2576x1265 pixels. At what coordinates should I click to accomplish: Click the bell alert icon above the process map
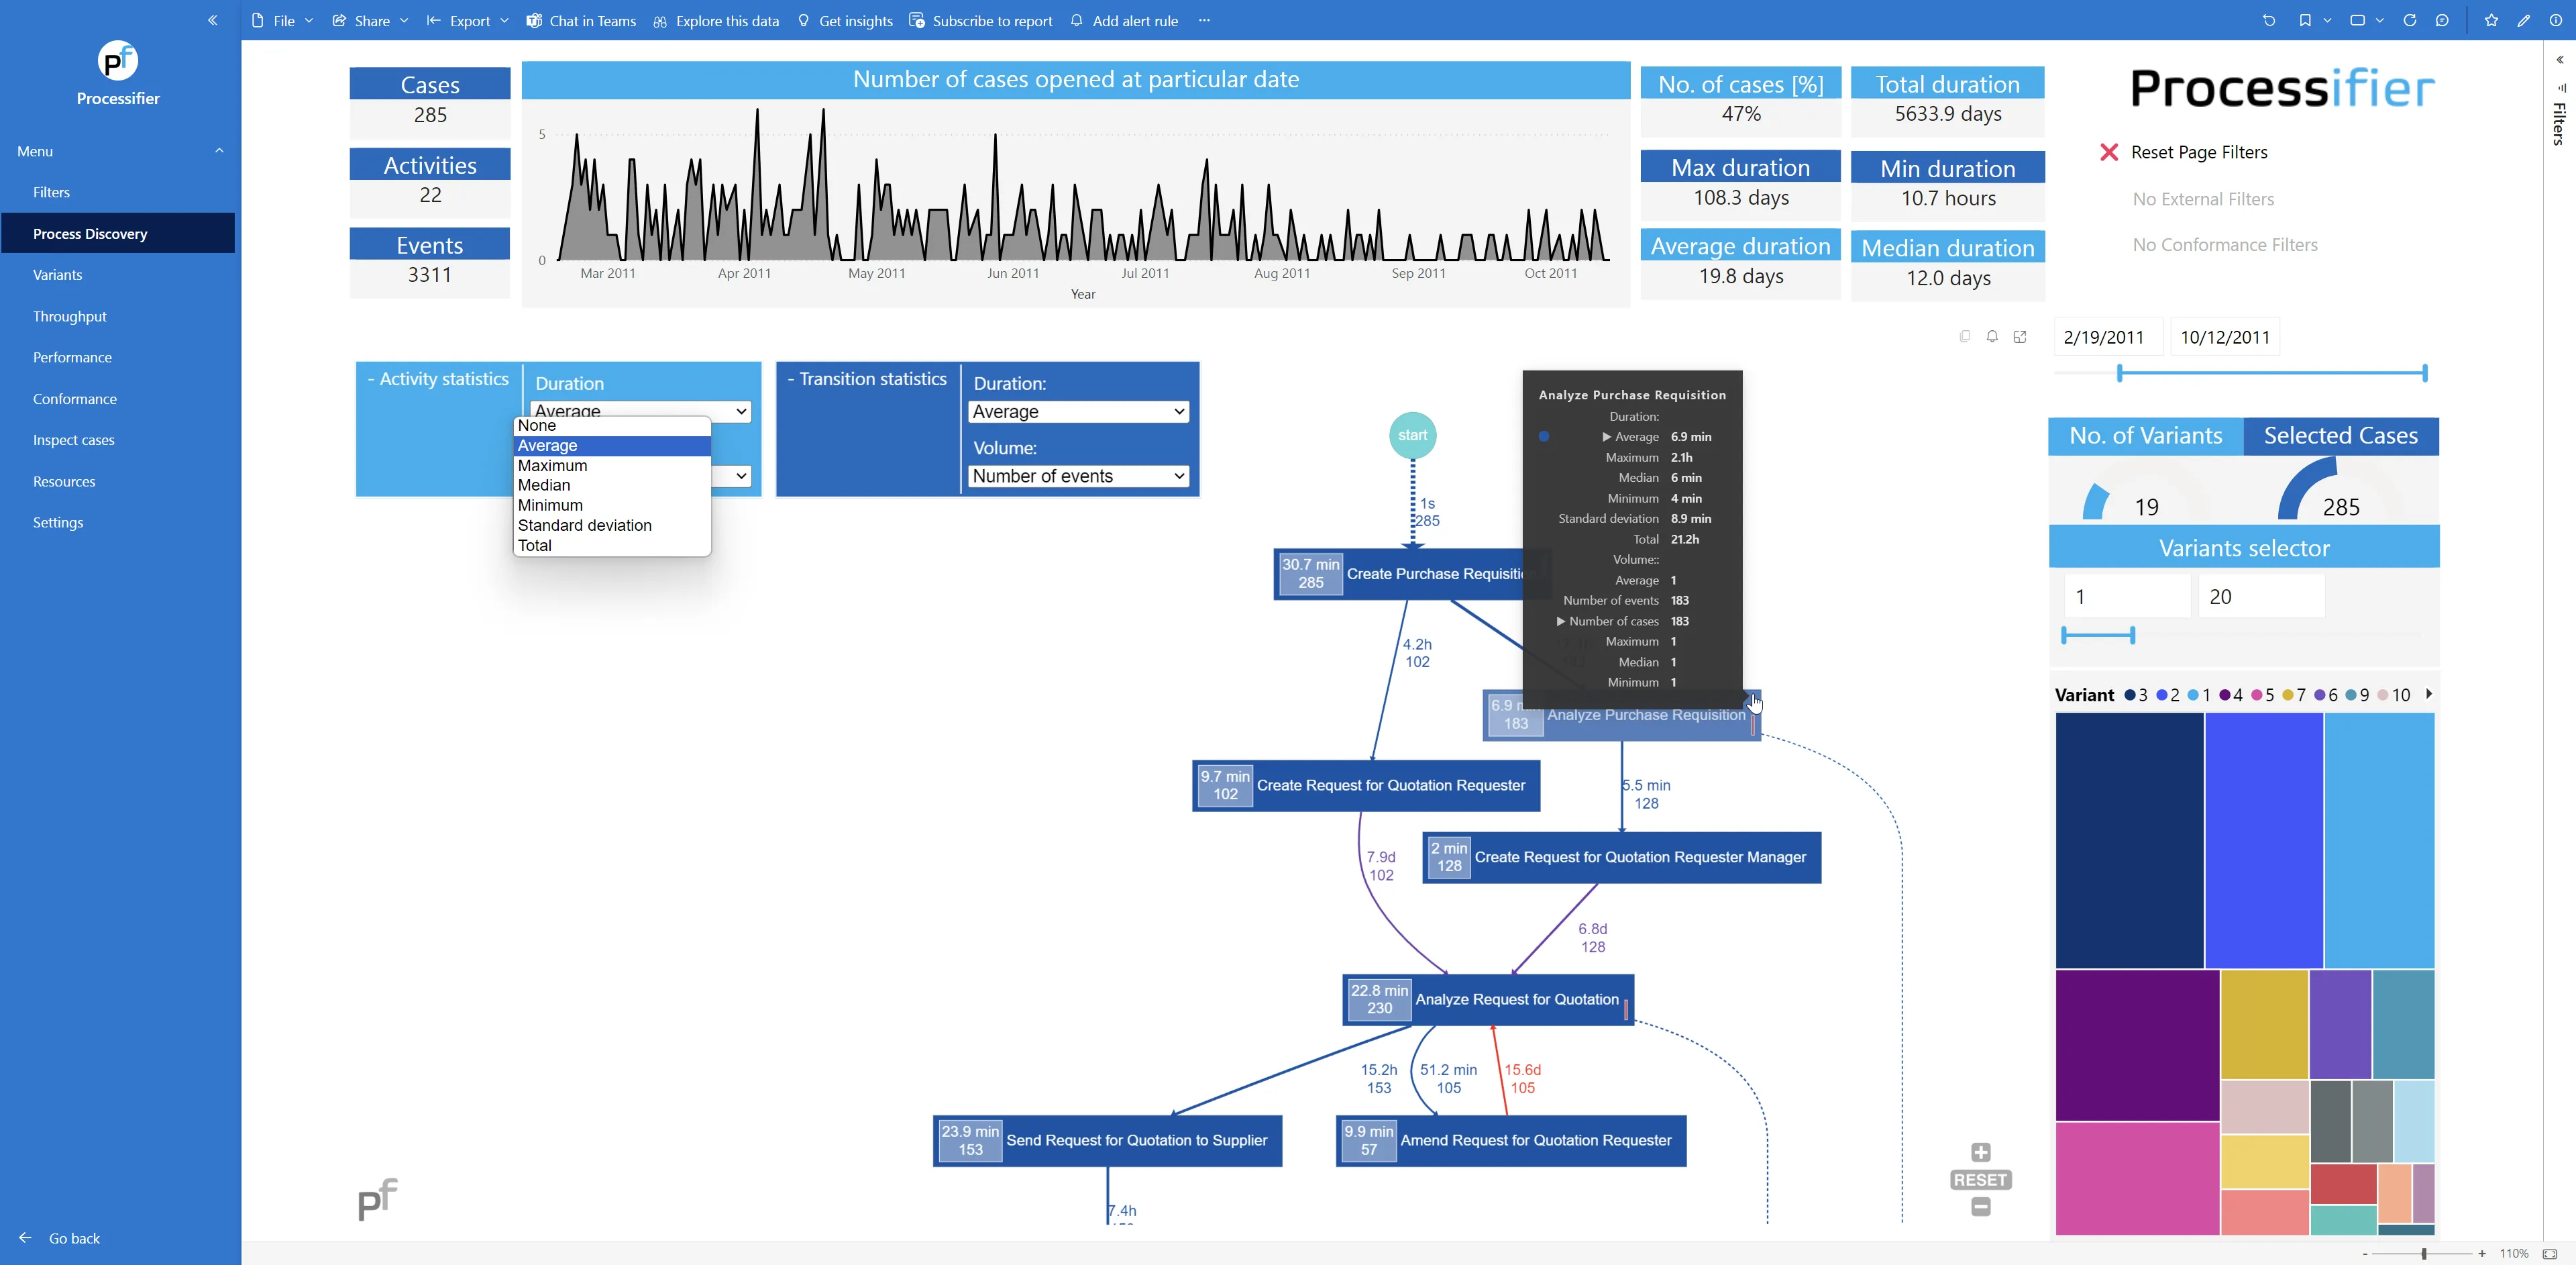tap(1992, 337)
